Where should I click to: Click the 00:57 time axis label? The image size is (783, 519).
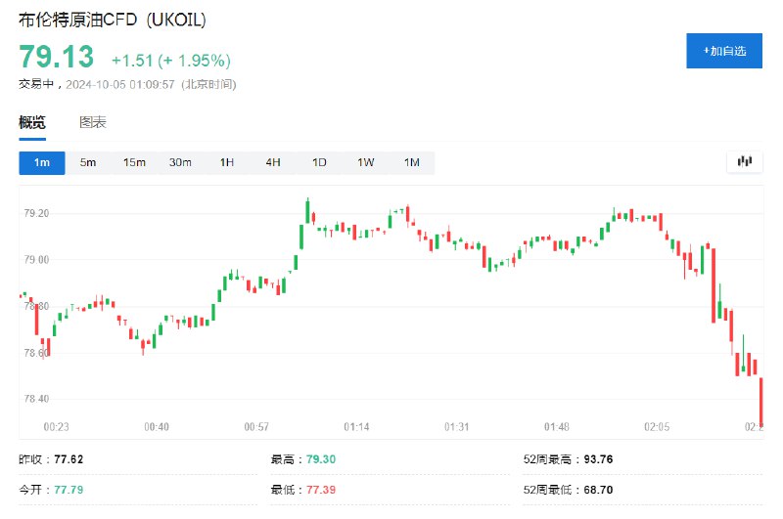tap(256, 427)
